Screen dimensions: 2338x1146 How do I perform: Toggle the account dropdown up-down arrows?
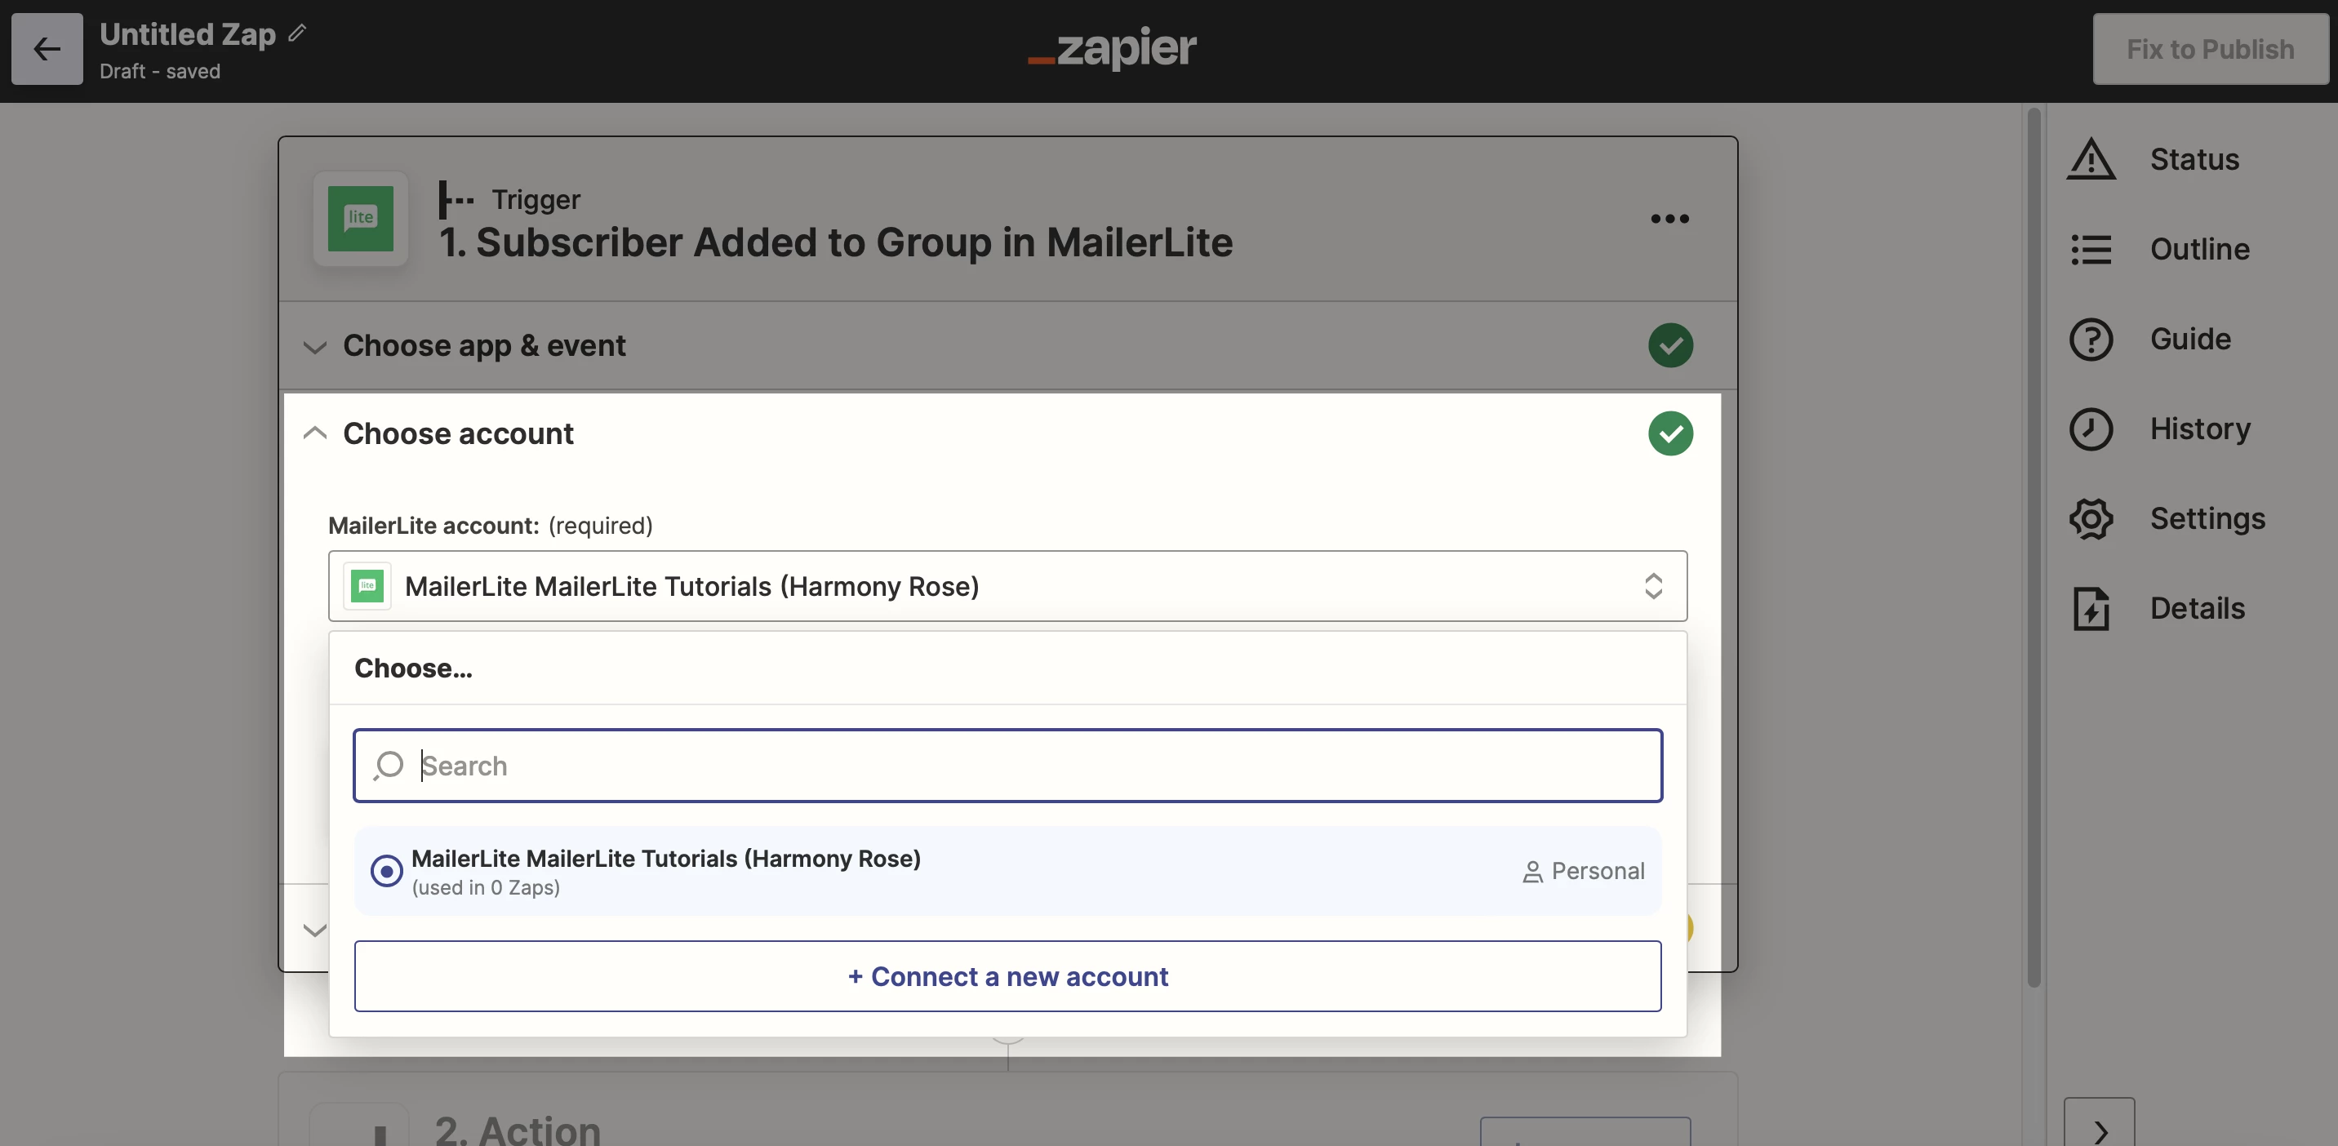1654,586
